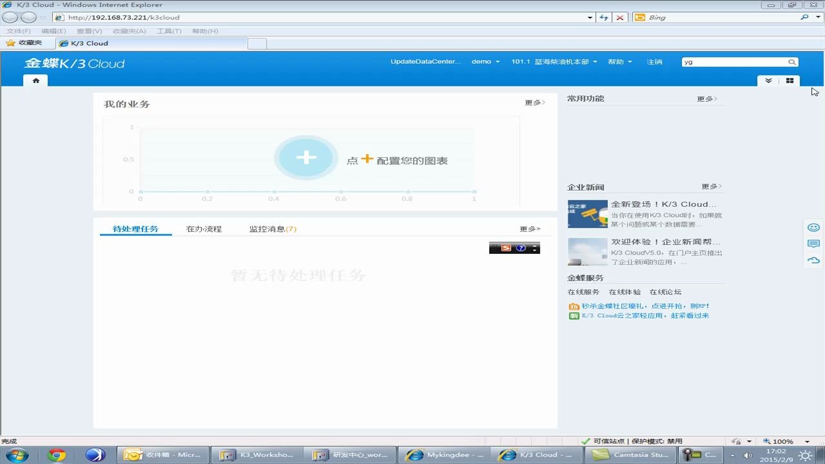Open the 帮助(H) IE menu

(205, 31)
